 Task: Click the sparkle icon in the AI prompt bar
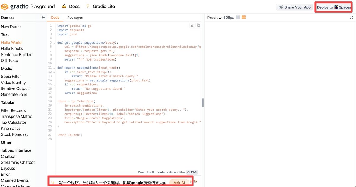pyautogui.click(x=53, y=183)
